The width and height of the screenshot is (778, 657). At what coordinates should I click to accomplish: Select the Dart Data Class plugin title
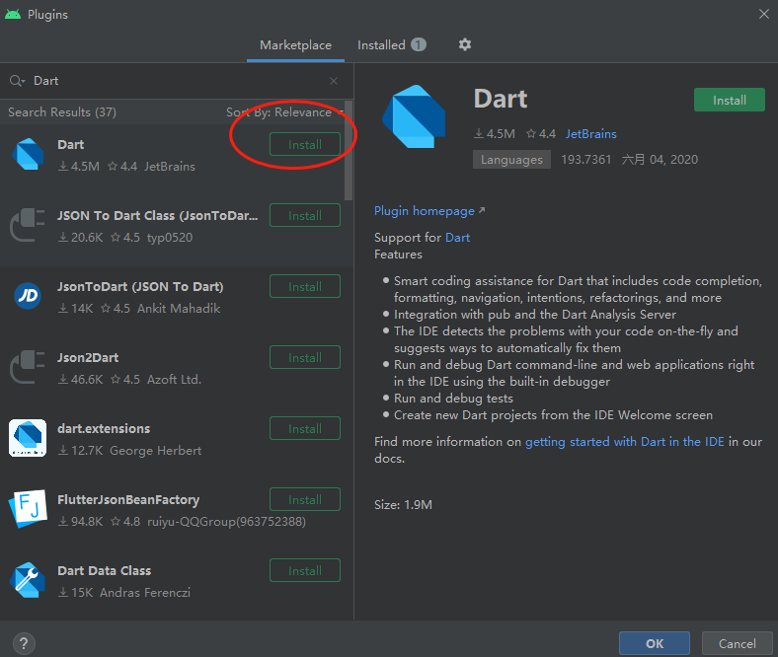click(x=105, y=571)
